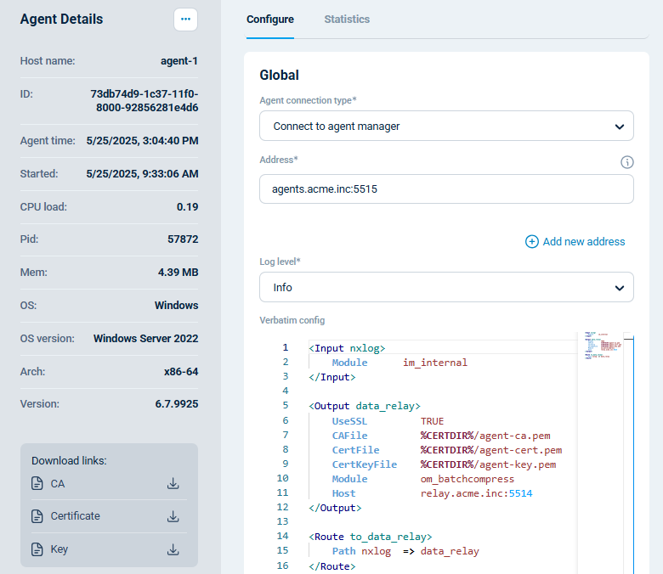Screen dimensions: 663x574
Task: Download the Certificate file
Action: (x=173, y=516)
